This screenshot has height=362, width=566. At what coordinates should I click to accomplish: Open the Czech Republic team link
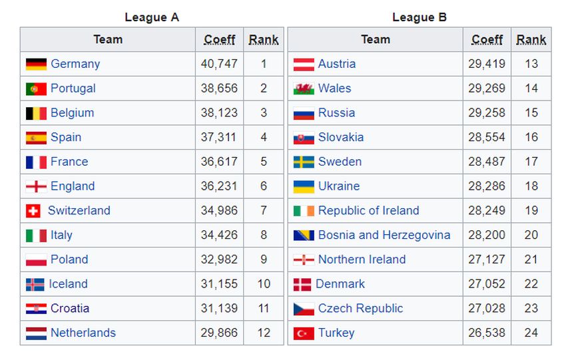(x=360, y=309)
